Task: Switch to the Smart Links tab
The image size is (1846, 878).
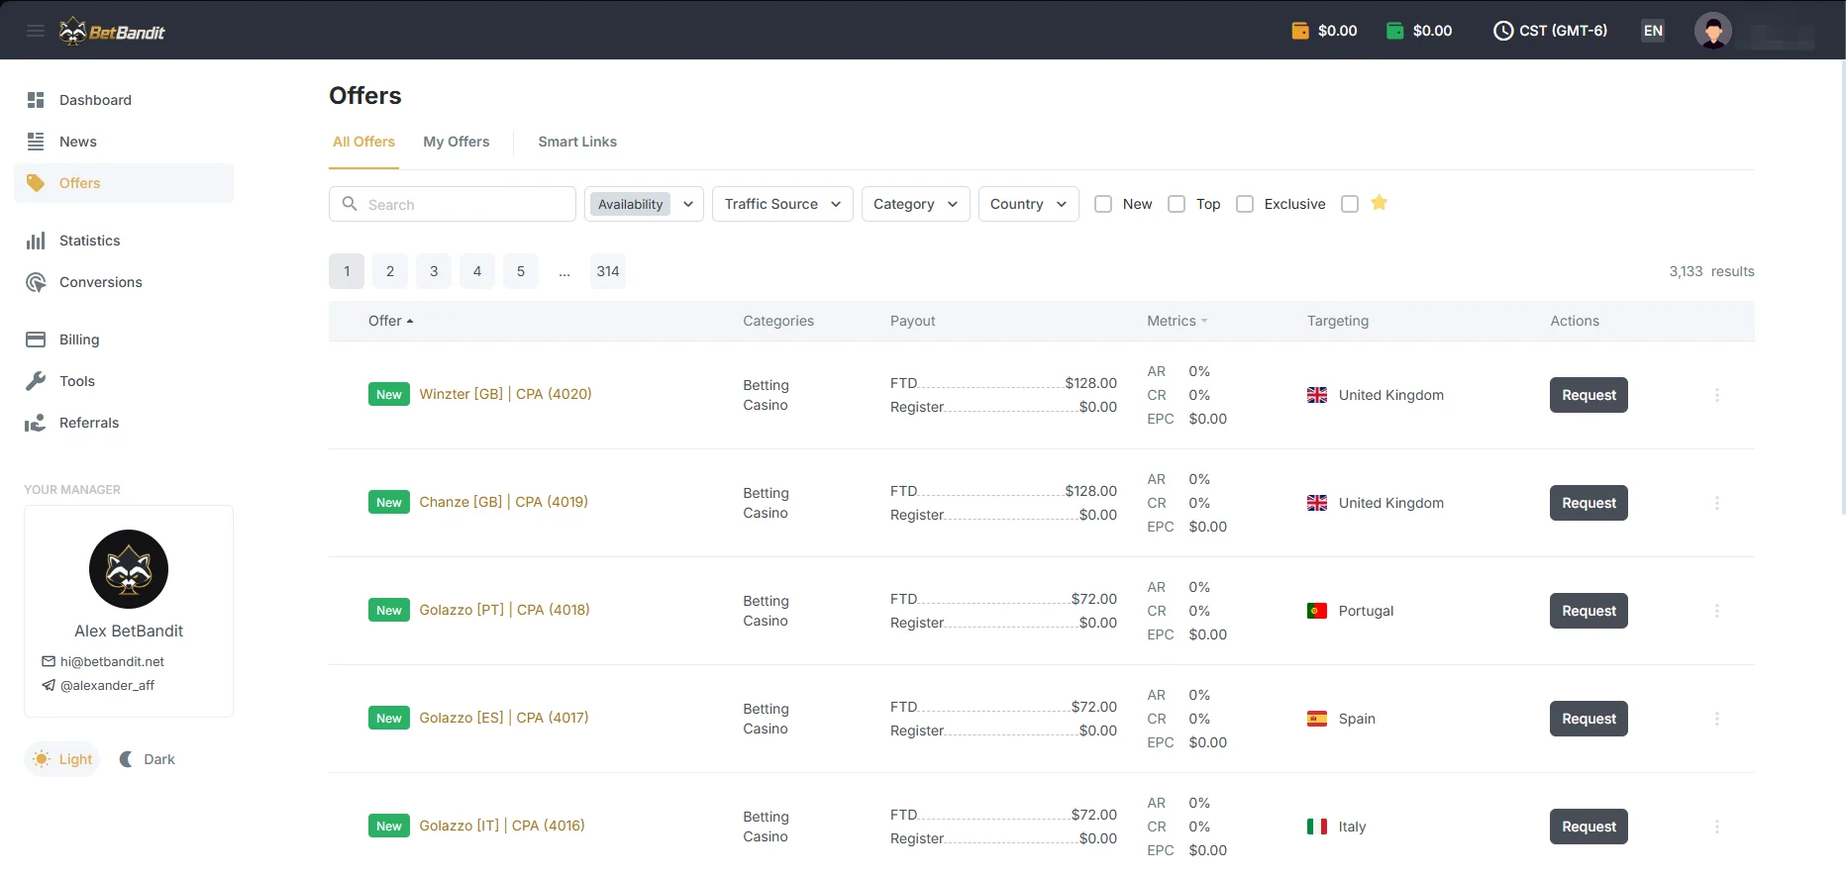Action: 577,142
